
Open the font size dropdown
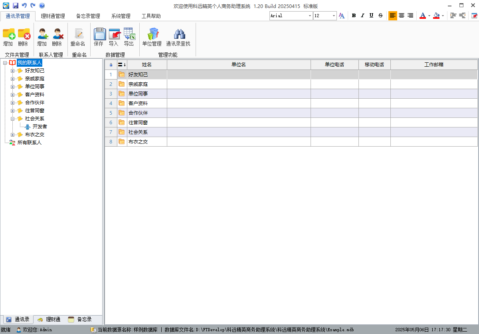pyautogui.click(x=334, y=16)
